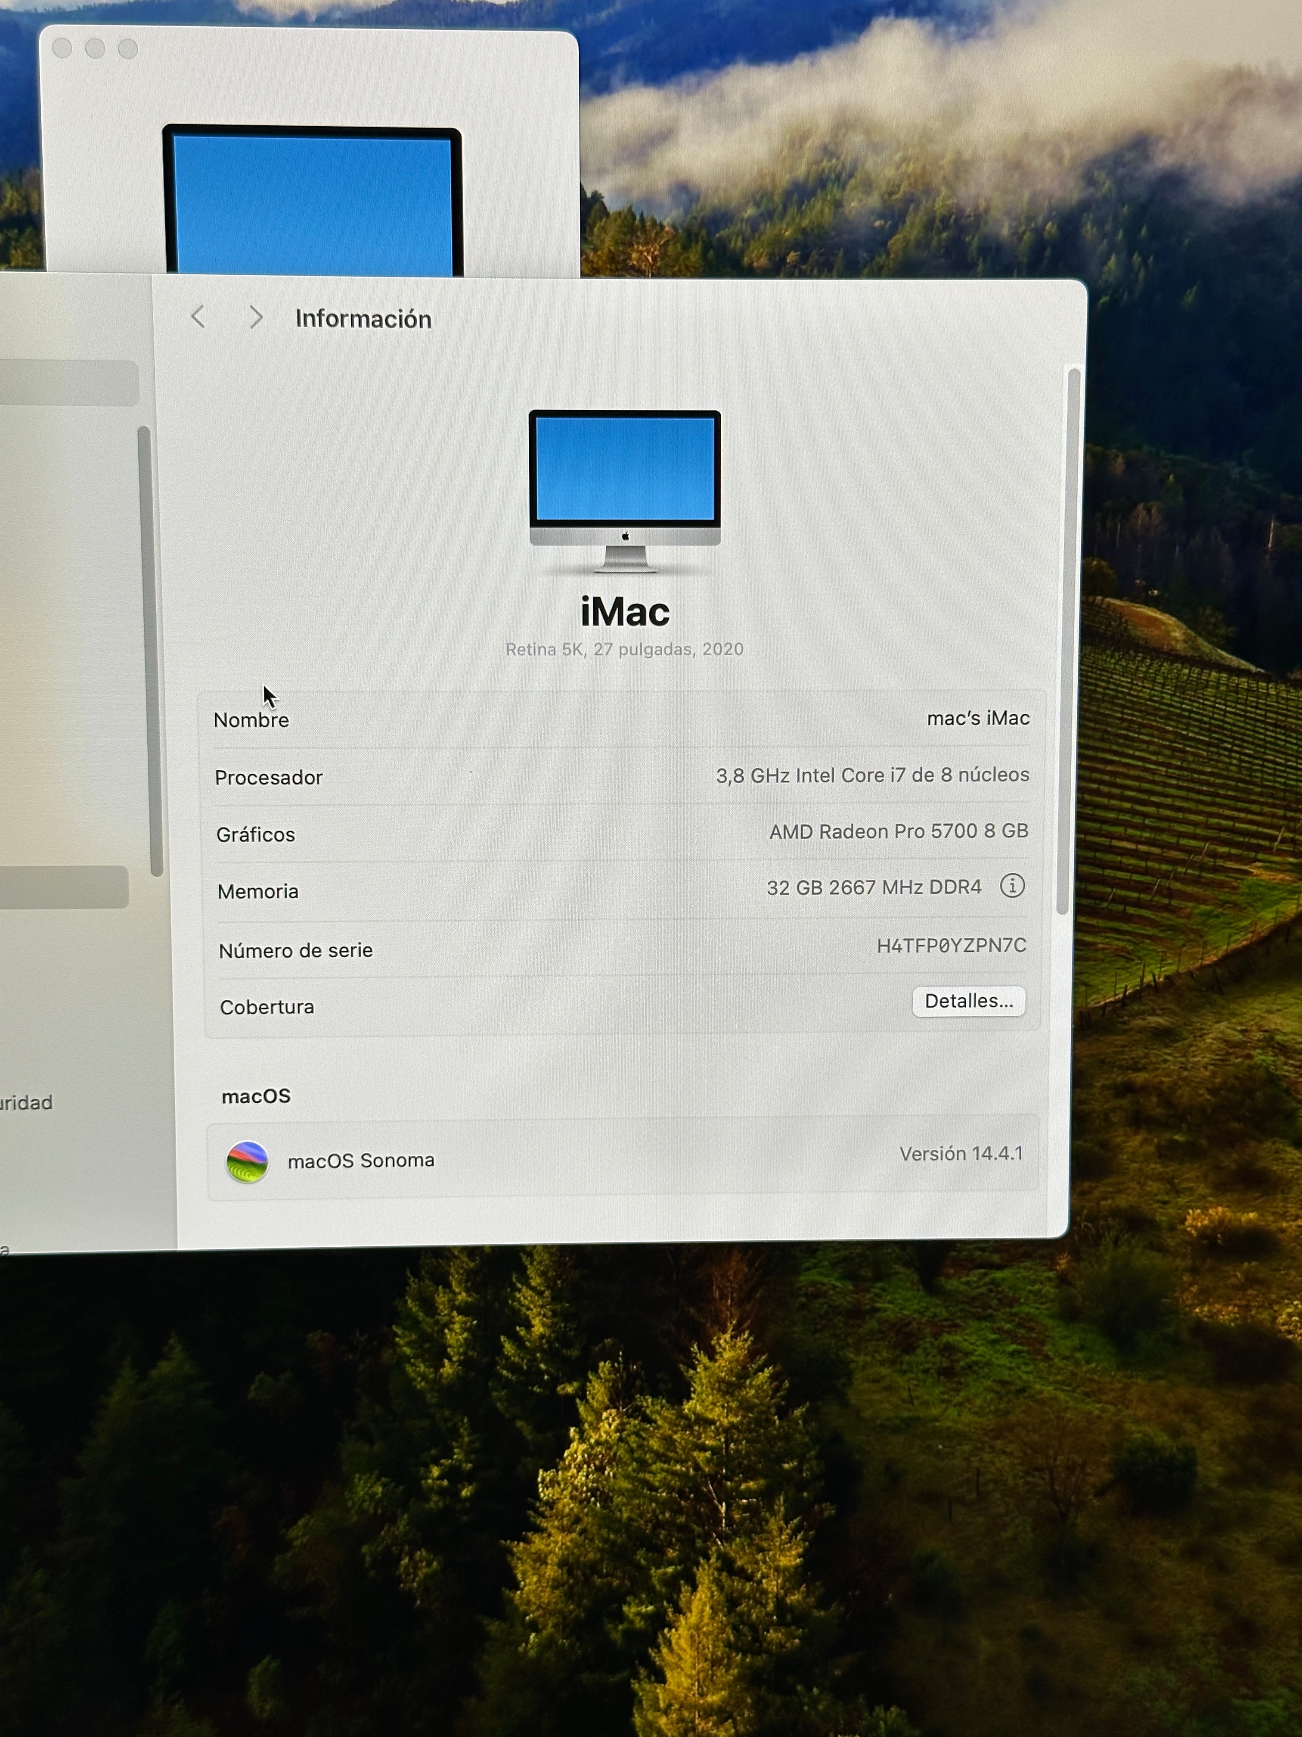This screenshot has height=1737, width=1302.
Task: Click the serial number H4TFP0YZPN7C
Action: pyautogui.click(x=951, y=946)
